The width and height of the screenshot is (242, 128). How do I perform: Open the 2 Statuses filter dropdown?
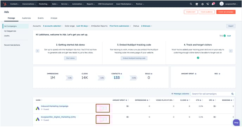point(146,26)
